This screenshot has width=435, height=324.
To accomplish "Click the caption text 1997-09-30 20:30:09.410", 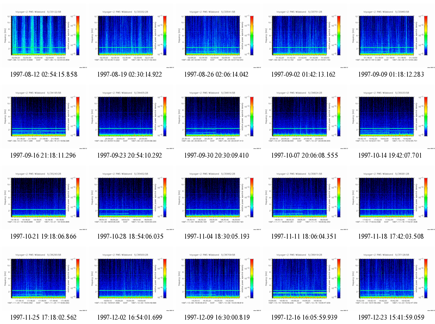I will pyautogui.click(x=216, y=155).
